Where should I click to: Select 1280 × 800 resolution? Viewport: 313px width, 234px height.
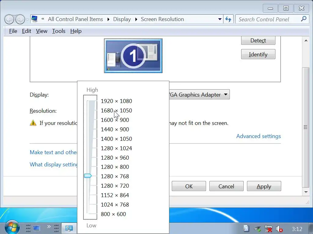115,167
